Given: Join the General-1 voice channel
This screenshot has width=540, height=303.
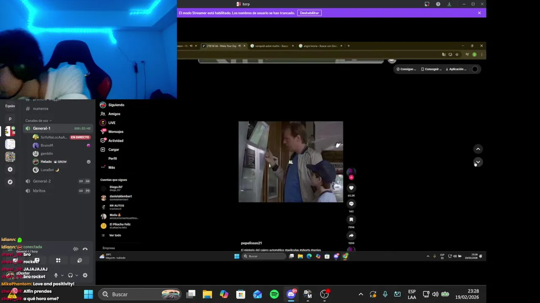Looking at the screenshot, I should (x=58, y=128).
